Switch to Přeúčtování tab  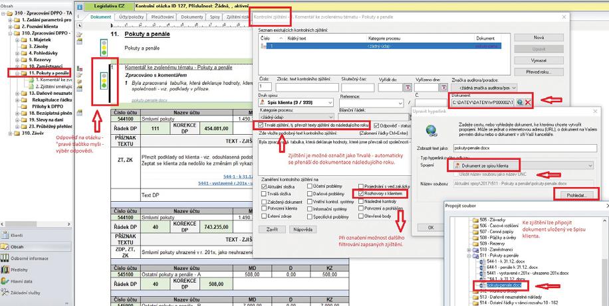[x=162, y=17]
